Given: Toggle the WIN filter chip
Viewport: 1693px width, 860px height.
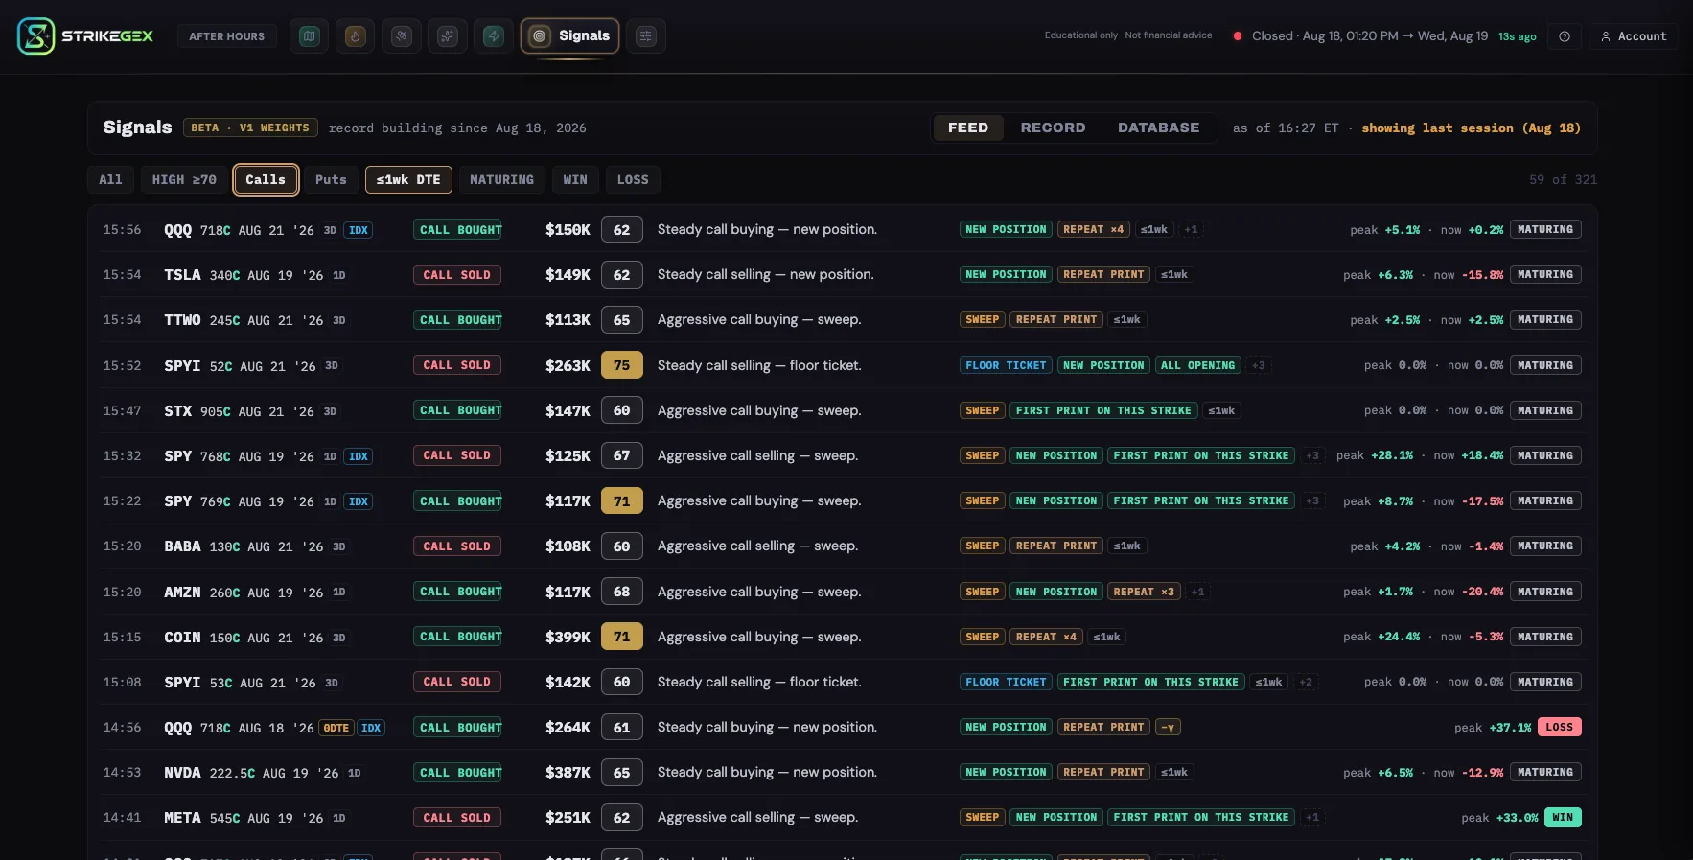Looking at the screenshot, I should (575, 179).
